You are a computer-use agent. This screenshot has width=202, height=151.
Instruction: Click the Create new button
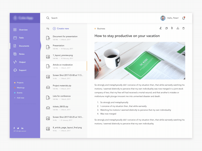click(61, 28)
